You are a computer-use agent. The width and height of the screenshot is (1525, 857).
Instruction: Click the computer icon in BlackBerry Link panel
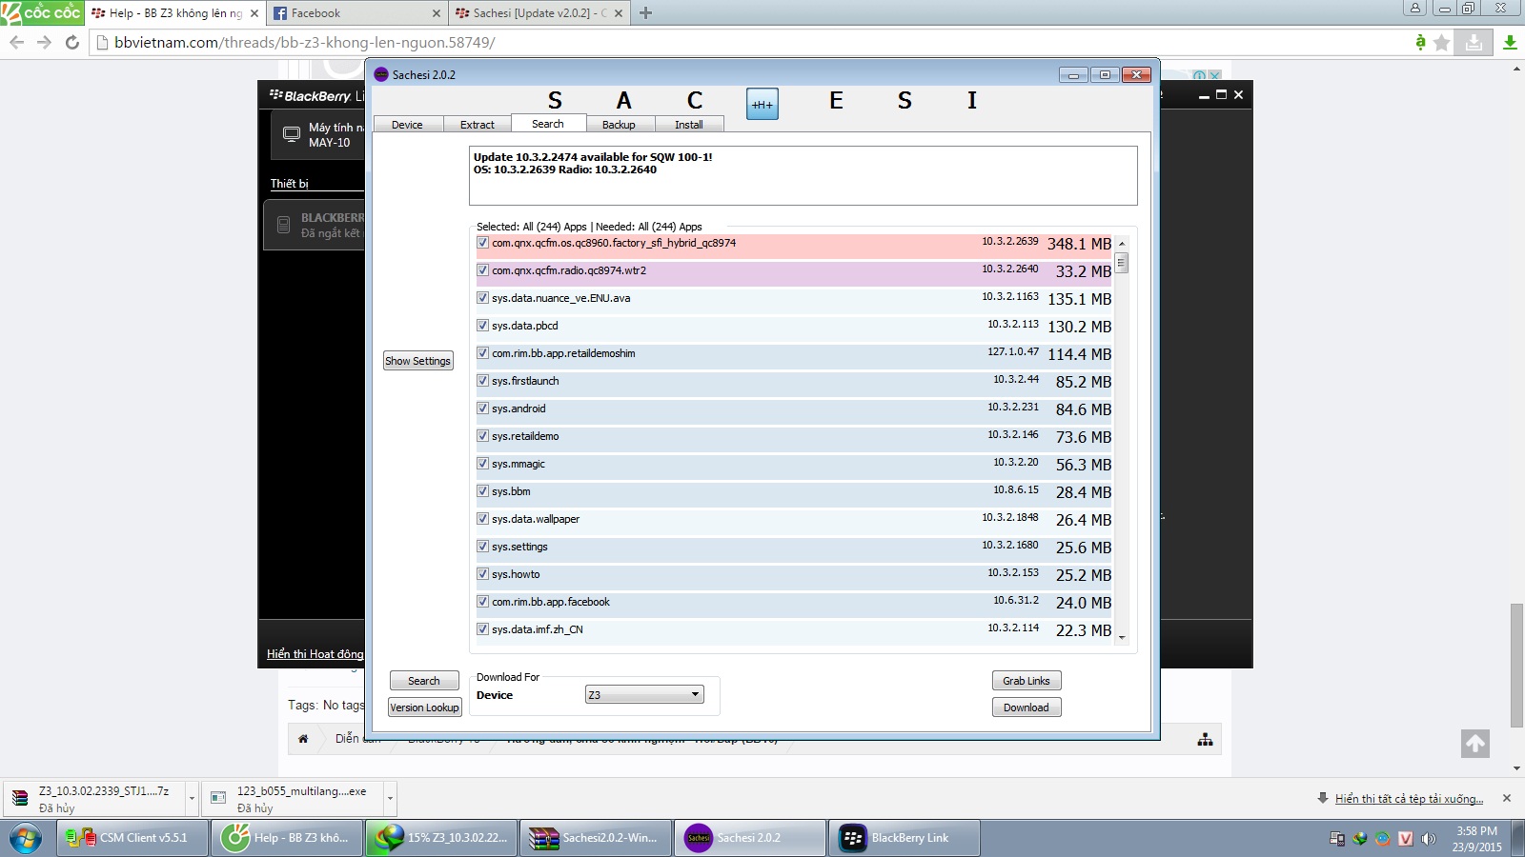(292, 134)
